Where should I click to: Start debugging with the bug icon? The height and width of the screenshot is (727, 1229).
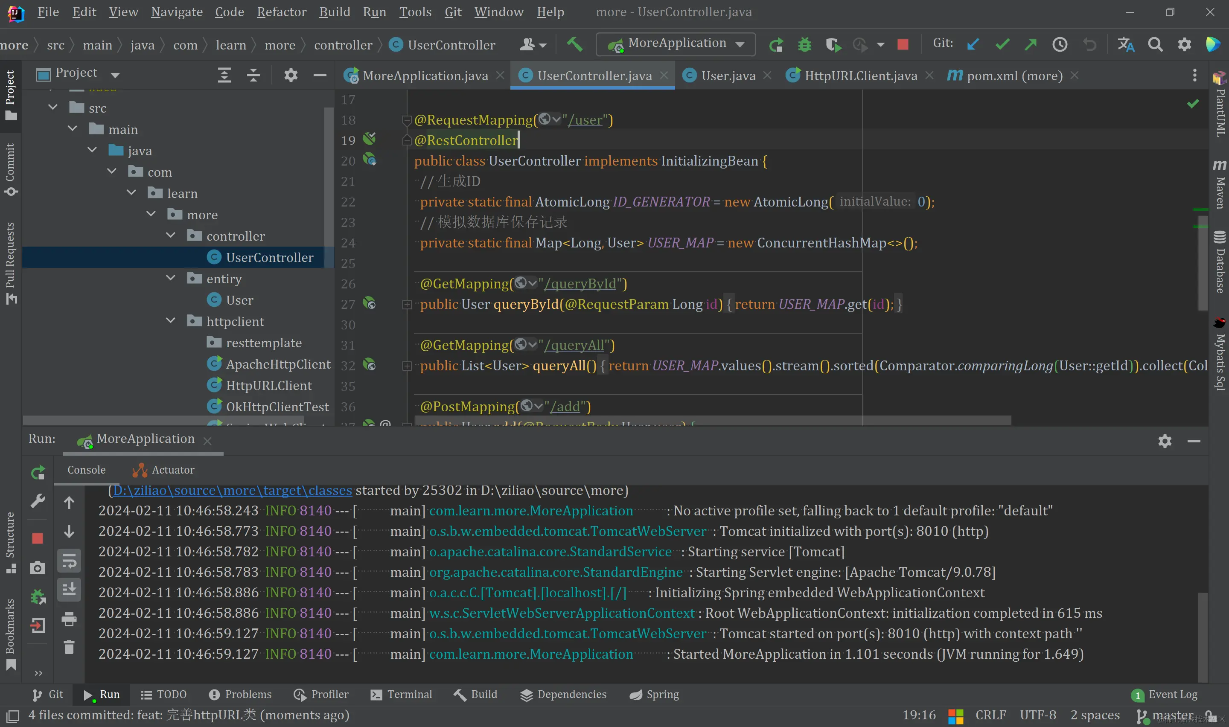pos(804,44)
